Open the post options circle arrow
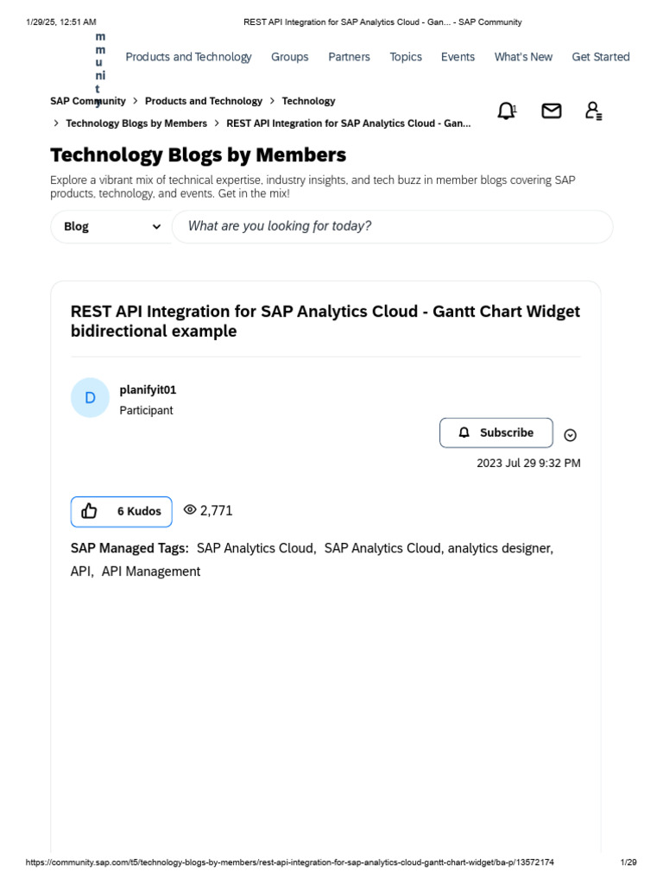Screen dimensions: 663x884 [570, 435]
